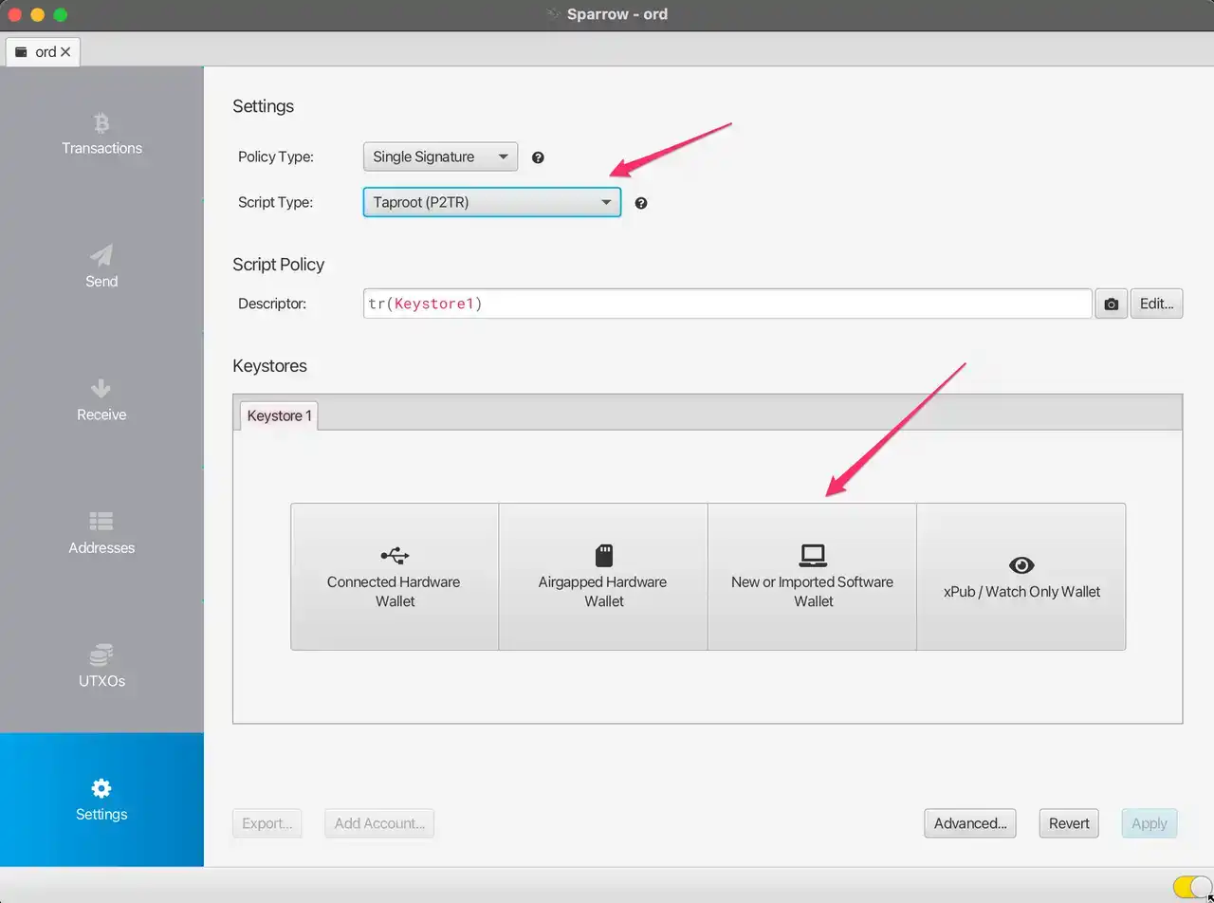Image resolution: width=1214 pixels, height=903 pixels.
Task: Toggle the server connection switch
Action: click(1191, 886)
